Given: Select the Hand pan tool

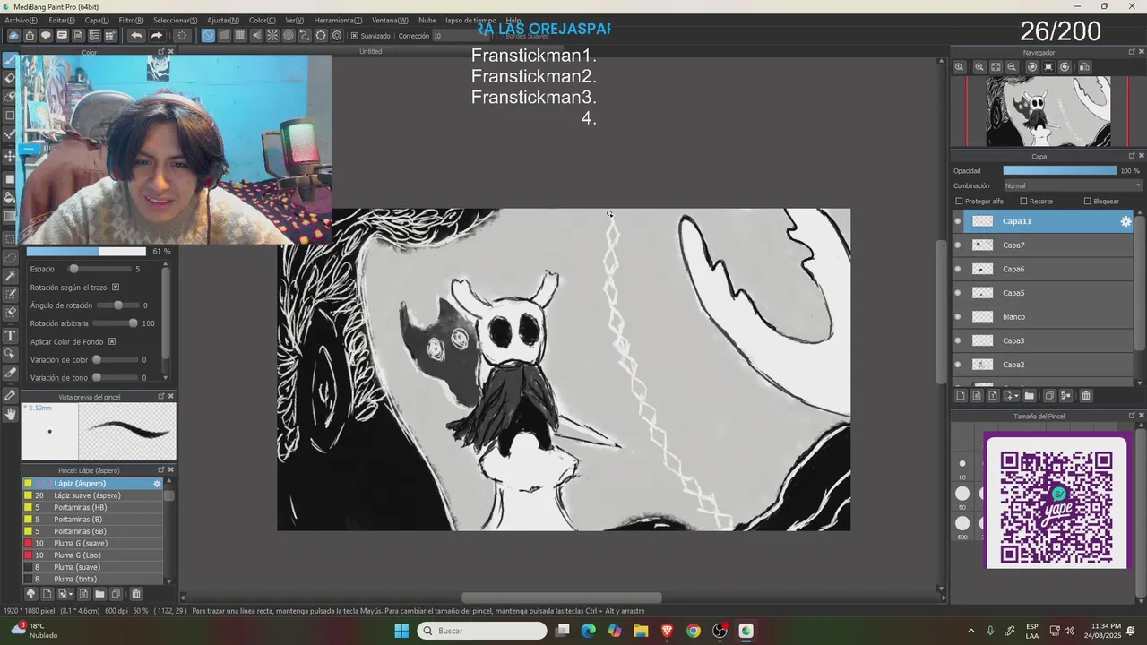Looking at the screenshot, I should [x=10, y=413].
